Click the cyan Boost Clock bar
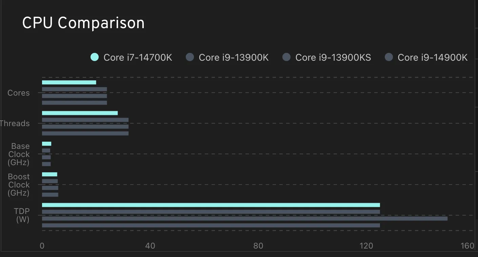Image resolution: width=478 pixels, height=257 pixels. [49, 174]
